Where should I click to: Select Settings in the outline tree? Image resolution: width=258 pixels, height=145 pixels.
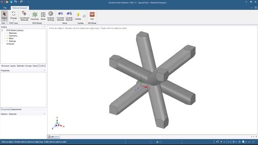click(x=12, y=41)
